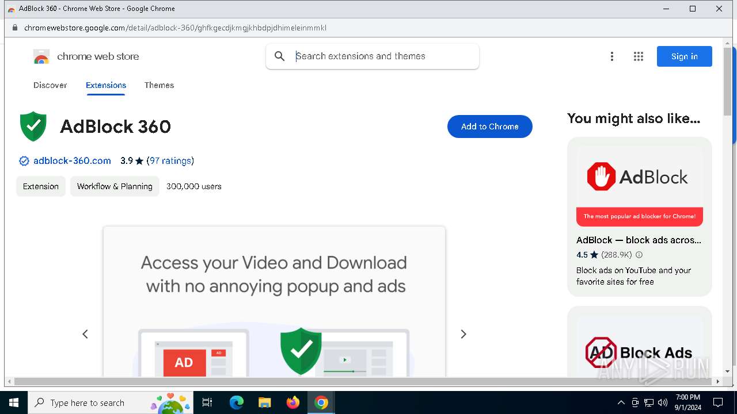Click the 'AdBlock — block ads acros...' title
This screenshot has width=737, height=414.
(639, 240)
